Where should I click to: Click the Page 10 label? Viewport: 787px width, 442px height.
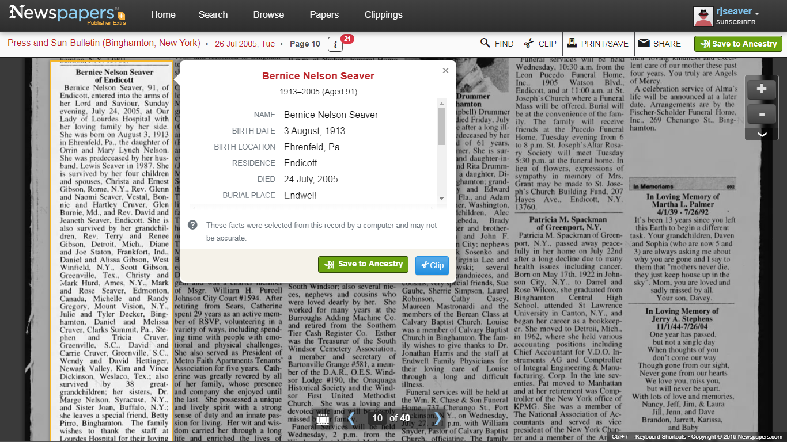(305, 44)
